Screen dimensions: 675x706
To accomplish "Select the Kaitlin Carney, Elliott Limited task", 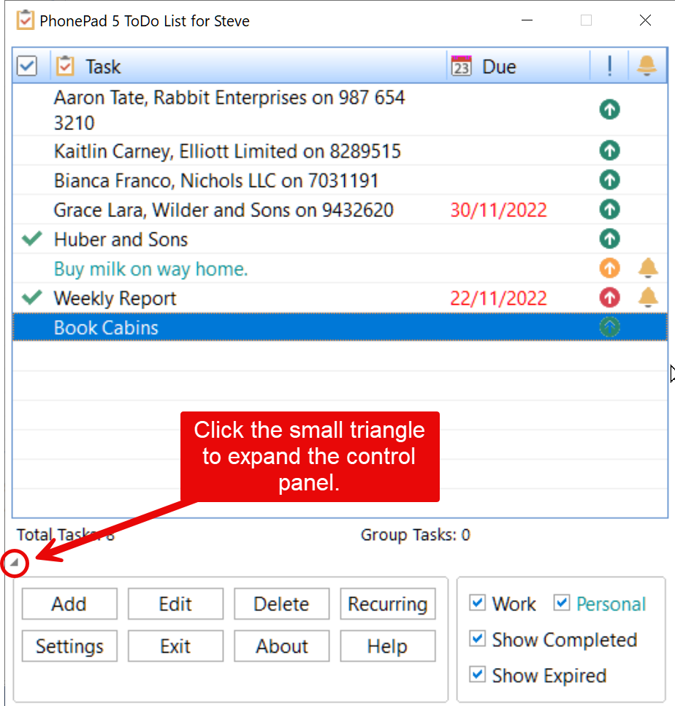I will tap(340, 151).
